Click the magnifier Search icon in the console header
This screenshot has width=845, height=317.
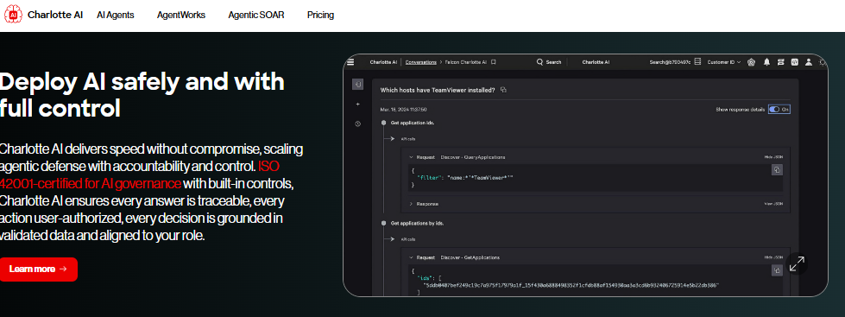539,62
